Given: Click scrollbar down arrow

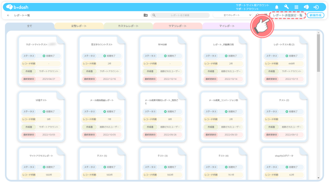Looking at the screenshot, I should pos(318,178).
